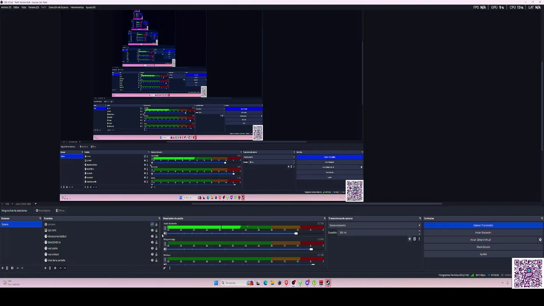Screen dimensions: 544x306
Task: Undock the Mezclador de audio panel
Action: 325,218
